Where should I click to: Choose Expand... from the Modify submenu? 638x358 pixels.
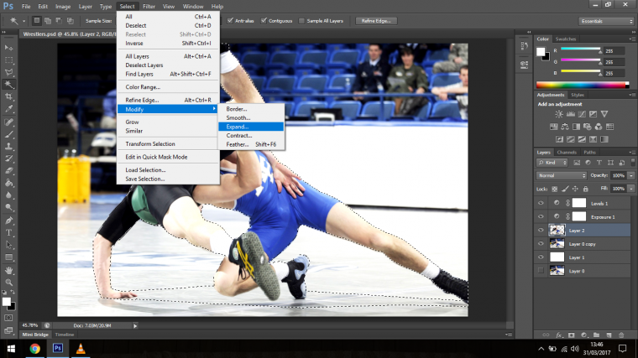[x=251, y=127]
